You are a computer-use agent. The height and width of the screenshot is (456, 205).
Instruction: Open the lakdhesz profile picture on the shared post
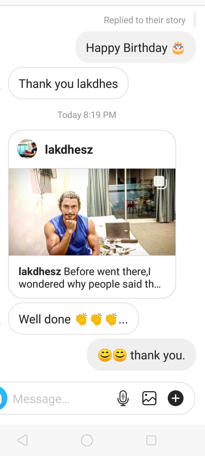(x=27, y=149)
